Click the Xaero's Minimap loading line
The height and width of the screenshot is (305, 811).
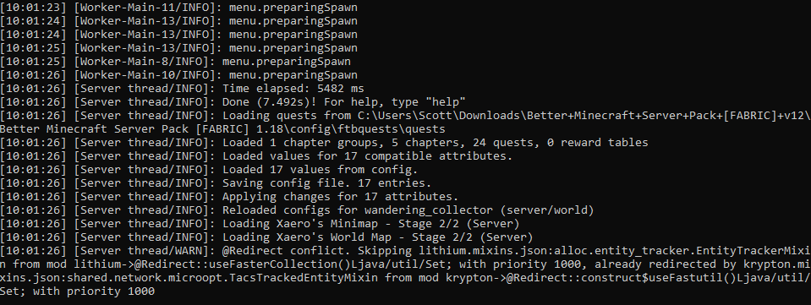click(260, 222)
